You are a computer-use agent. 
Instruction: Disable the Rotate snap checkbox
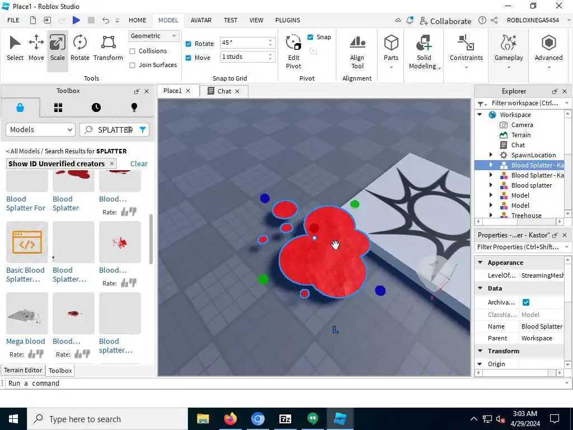[188, 44]
